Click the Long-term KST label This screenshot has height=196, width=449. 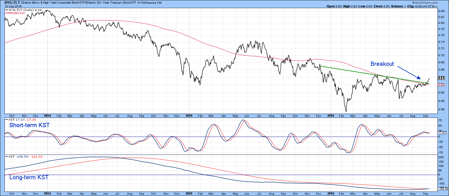coord(29,177)
